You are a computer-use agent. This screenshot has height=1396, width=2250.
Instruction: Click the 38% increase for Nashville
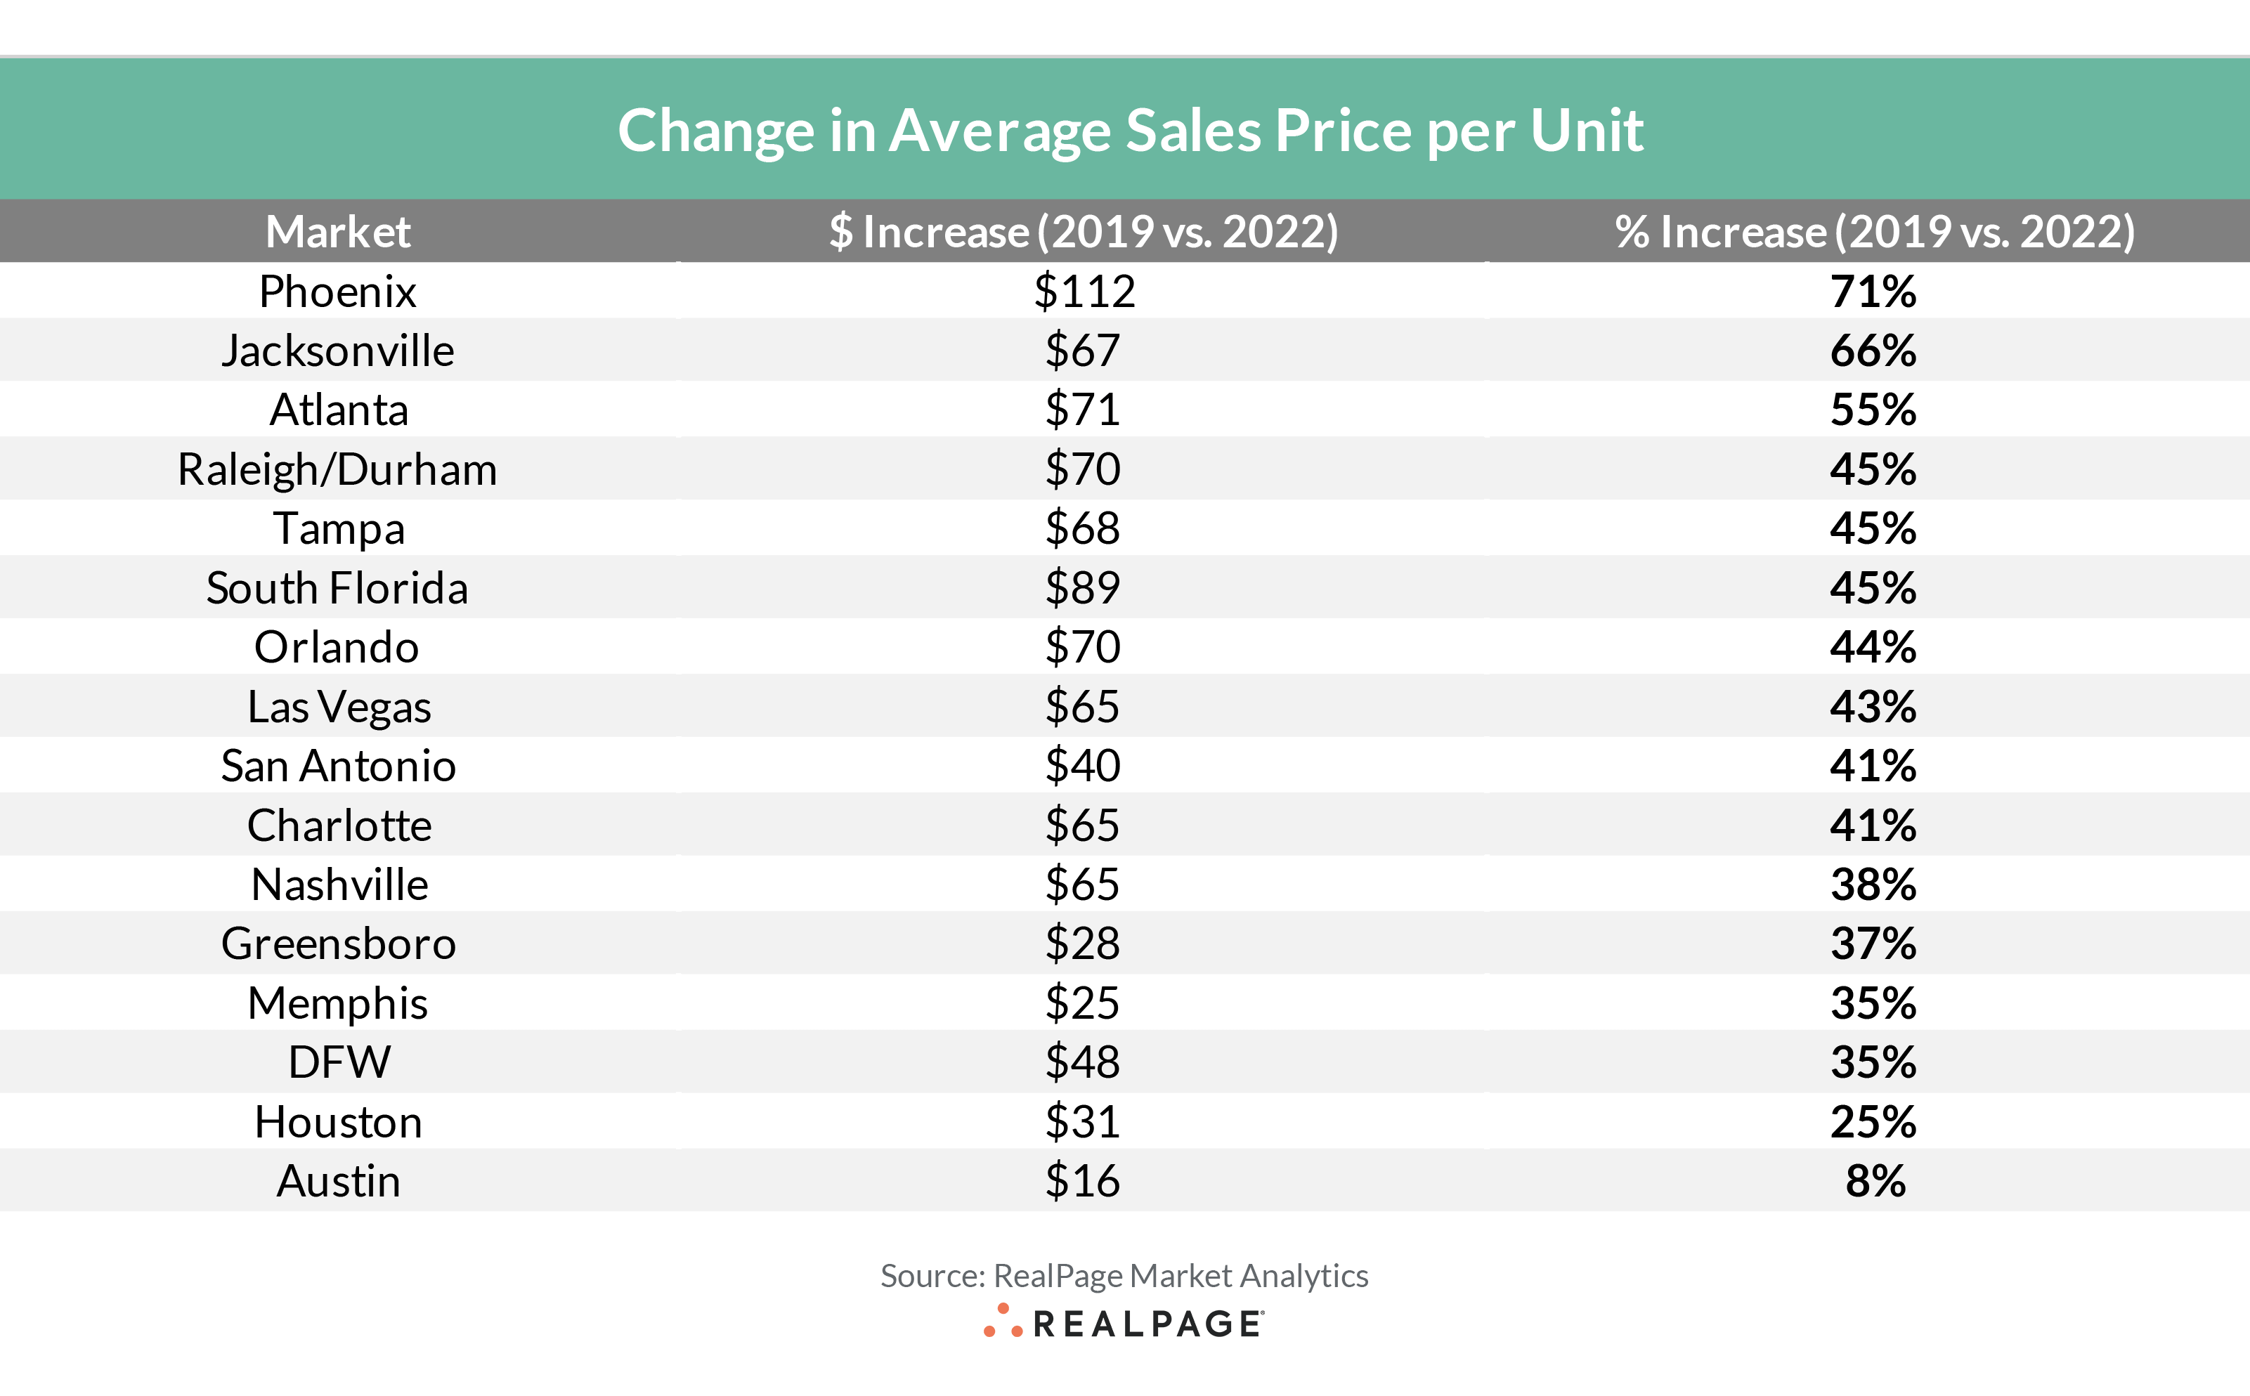pyautogui.click(x=1873, y=885)
